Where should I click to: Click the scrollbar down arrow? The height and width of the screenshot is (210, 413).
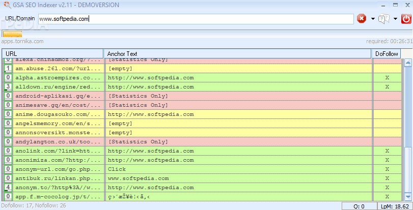408,196
